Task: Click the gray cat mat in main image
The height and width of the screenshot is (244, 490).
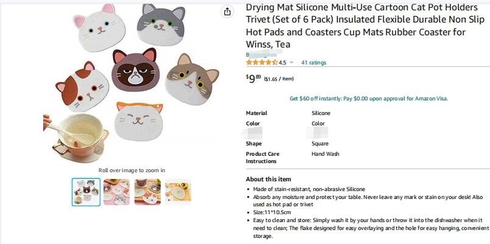Action: tap(160, 24)
